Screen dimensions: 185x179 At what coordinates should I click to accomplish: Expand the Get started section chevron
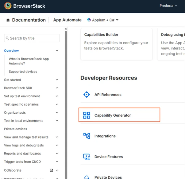tap(57, 80)
